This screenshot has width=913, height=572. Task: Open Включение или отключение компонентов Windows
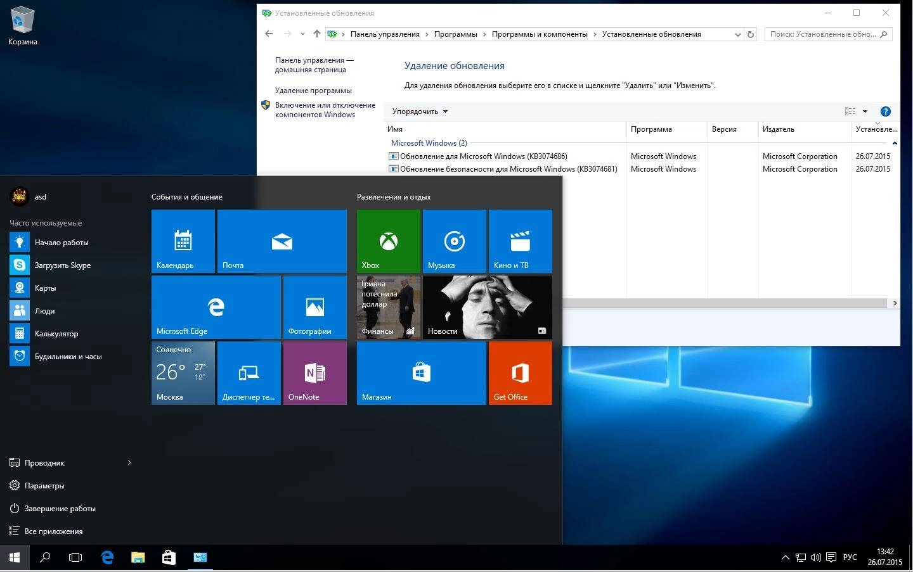pos(325,110)
